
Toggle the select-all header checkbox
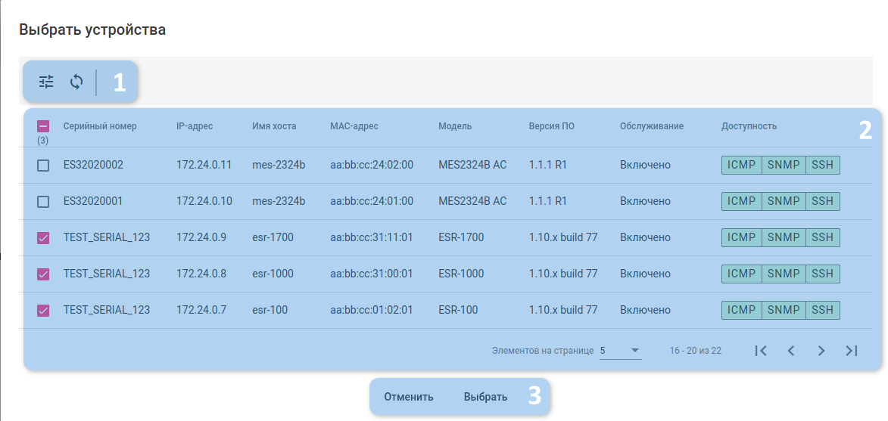(43, 126)
